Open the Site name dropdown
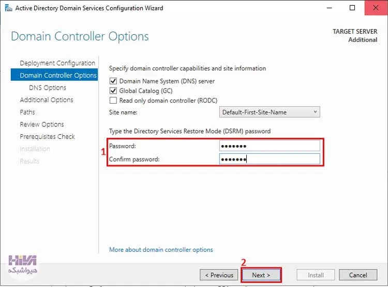 [270, 112]
